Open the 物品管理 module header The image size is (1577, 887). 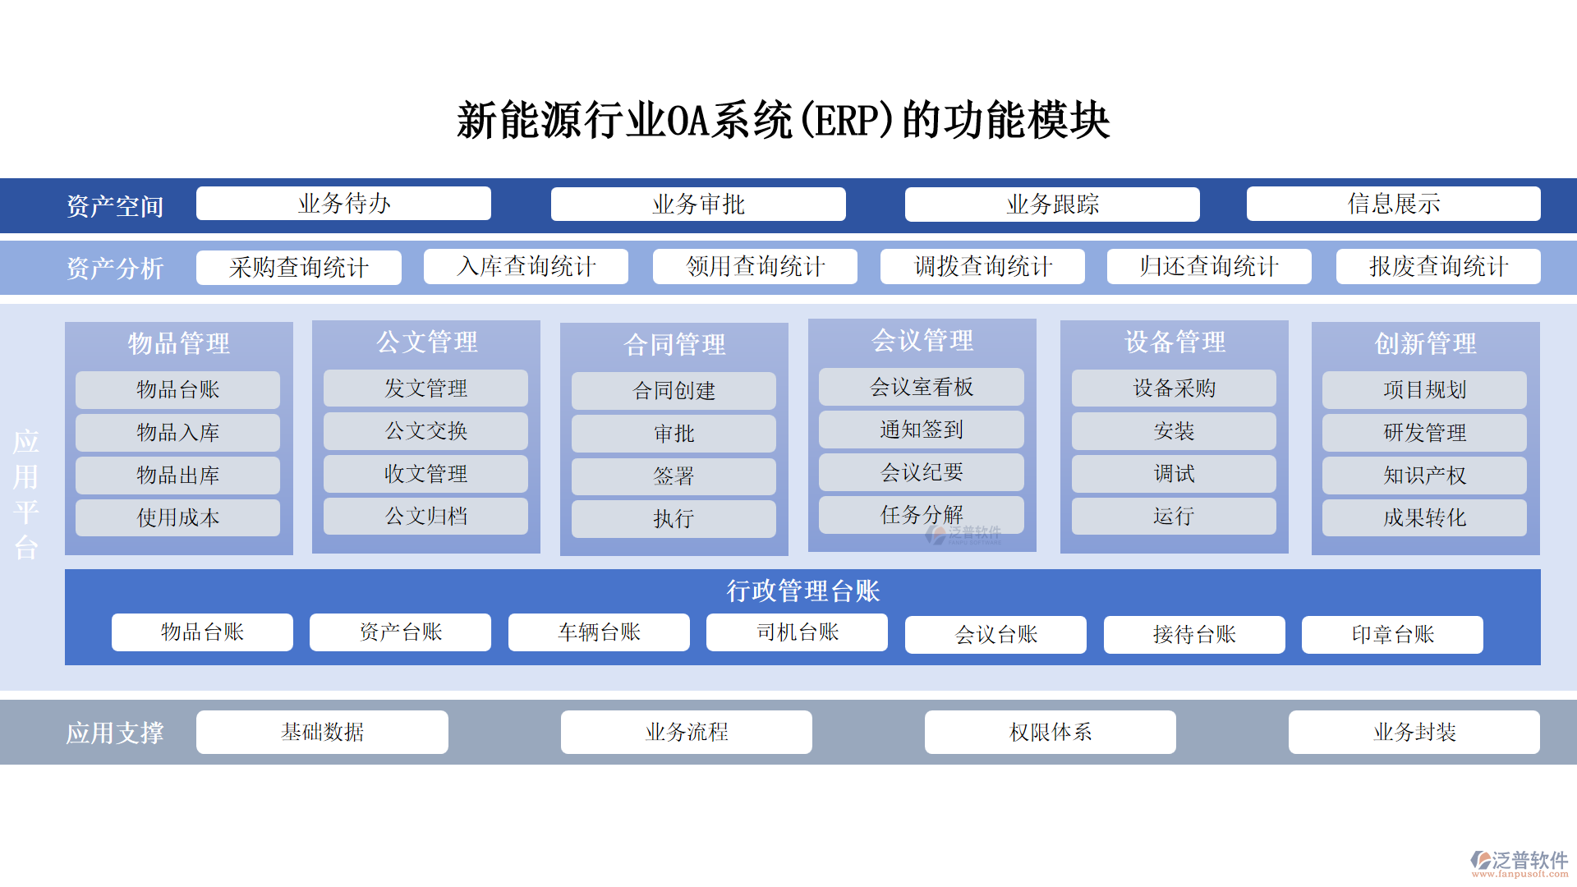tap(177, 344)
